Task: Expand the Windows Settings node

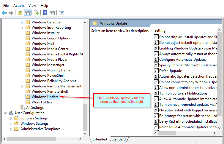Action: point(11,124)
